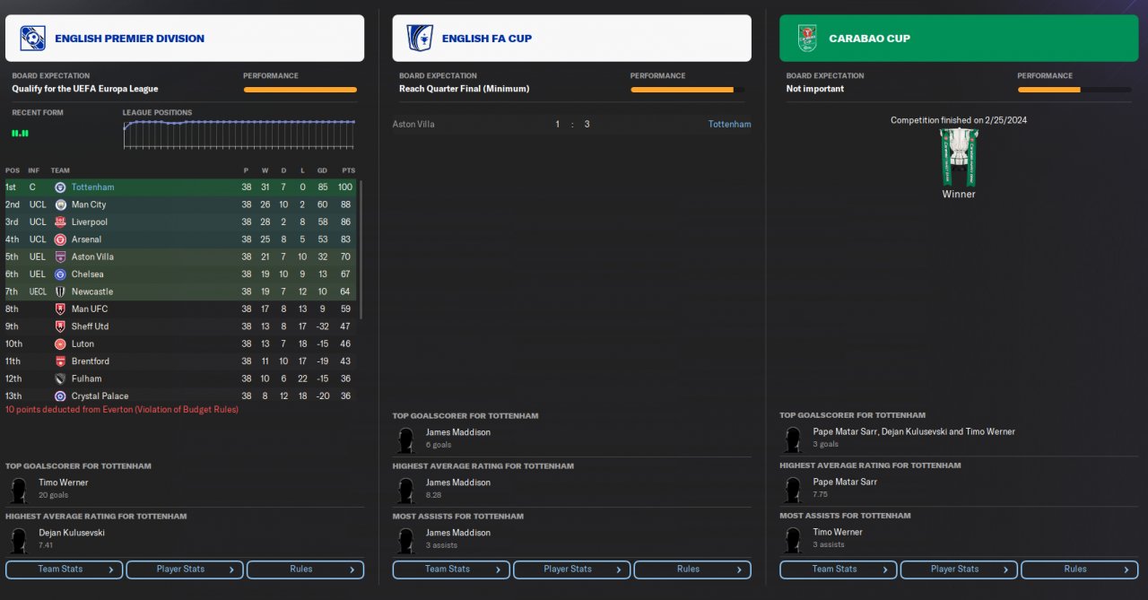
Task: Open Premier Division Team Stats
Action: point(65,570)
